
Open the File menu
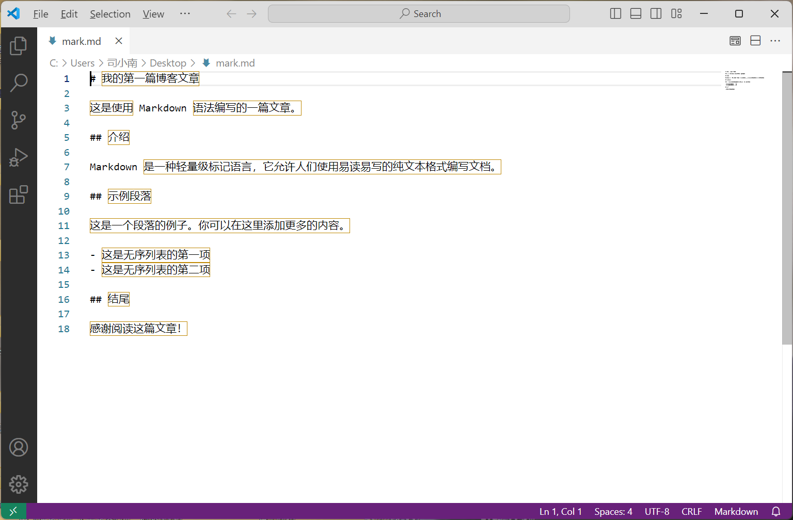coord(41,14)
